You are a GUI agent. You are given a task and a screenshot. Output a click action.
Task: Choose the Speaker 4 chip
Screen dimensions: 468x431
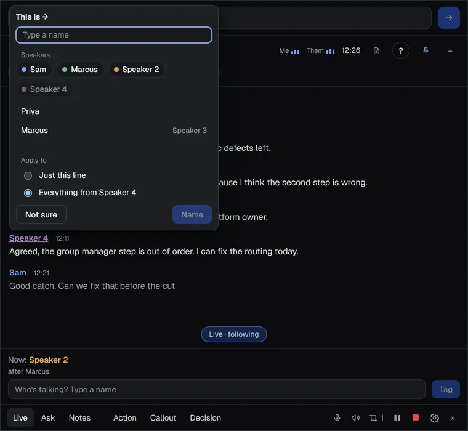click(44, 89)
